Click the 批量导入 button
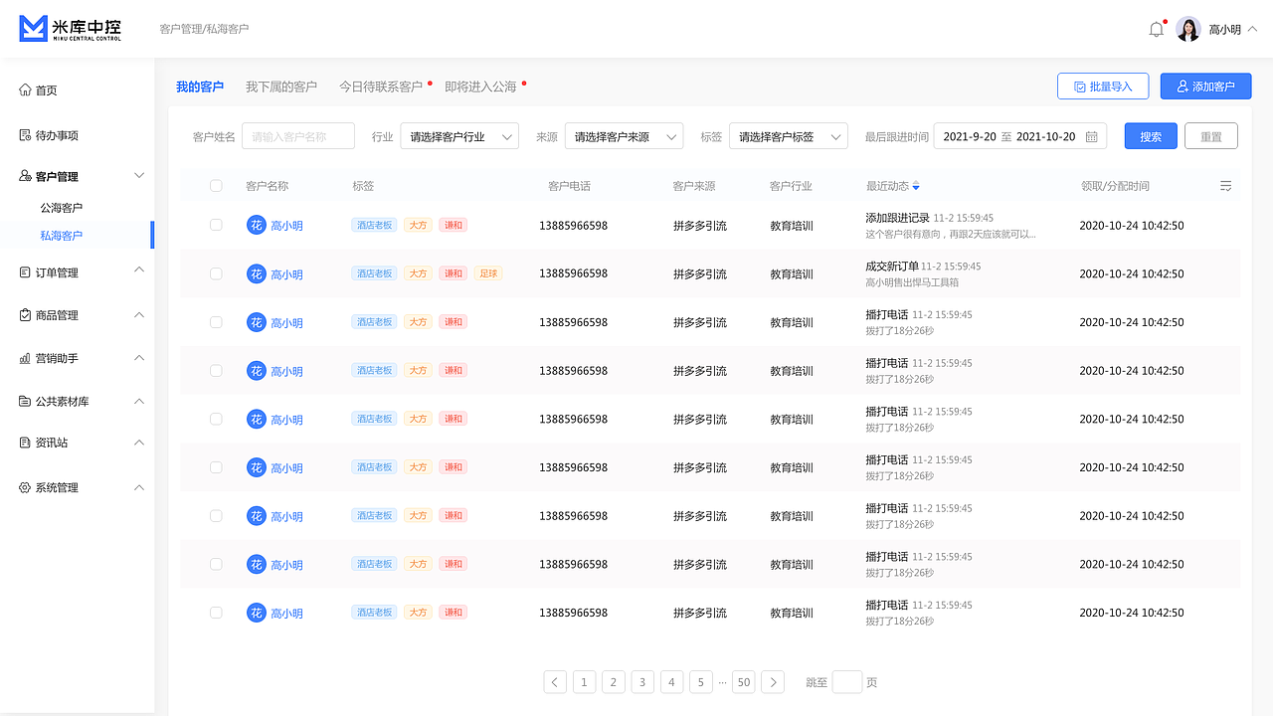The image size is (1273, 716). pyautogui.click(x=1103, y=87)
